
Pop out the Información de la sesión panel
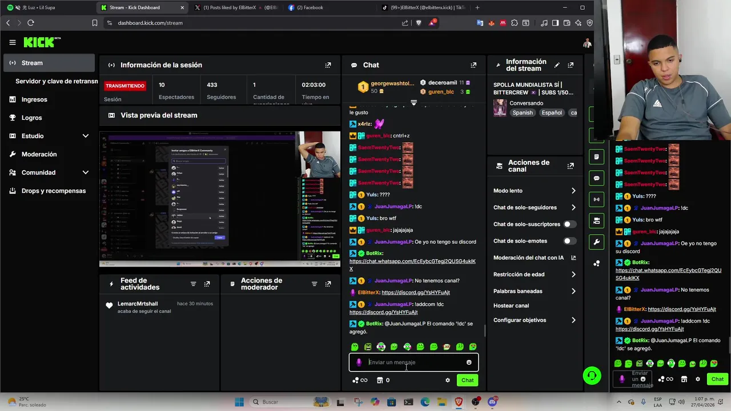(328, 65)
